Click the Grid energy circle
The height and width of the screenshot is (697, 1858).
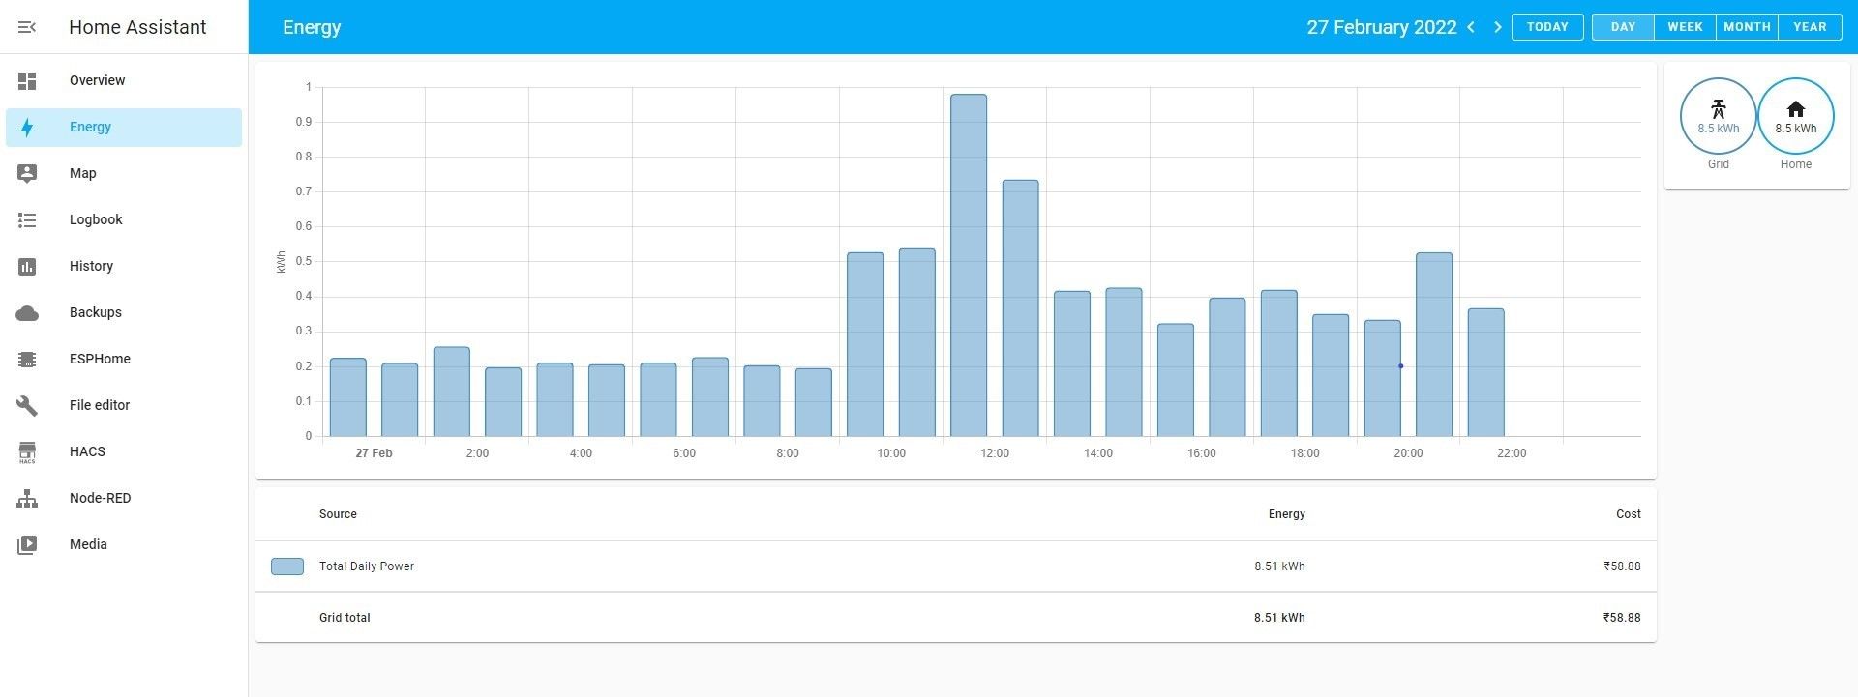pos(1718,116)
